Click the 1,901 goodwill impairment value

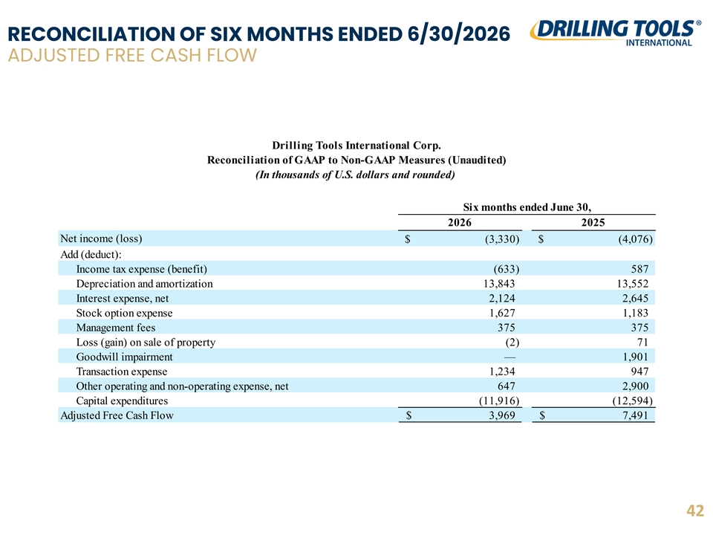[x=635, y=357]
